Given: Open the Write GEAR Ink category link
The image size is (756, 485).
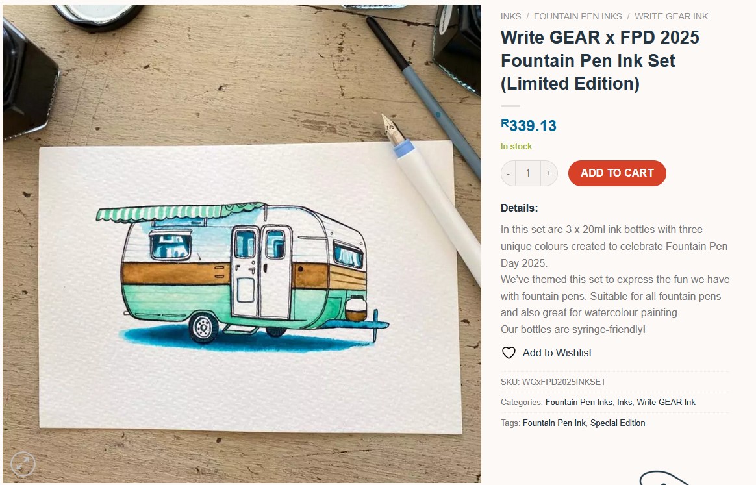Looking at the screenshot, I should pyautogui.click(x=666, y=402).
